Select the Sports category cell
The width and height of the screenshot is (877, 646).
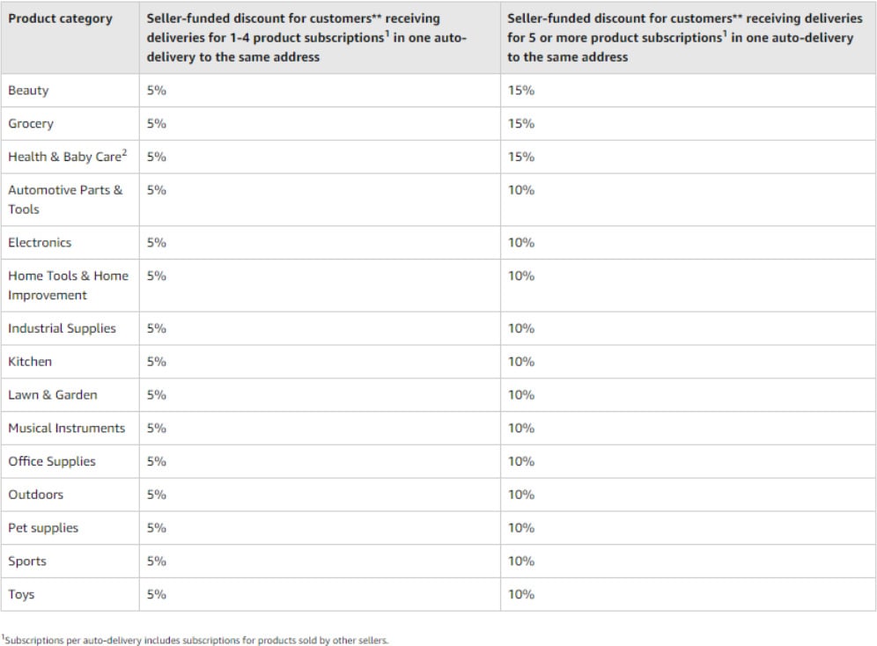point(27,562)
